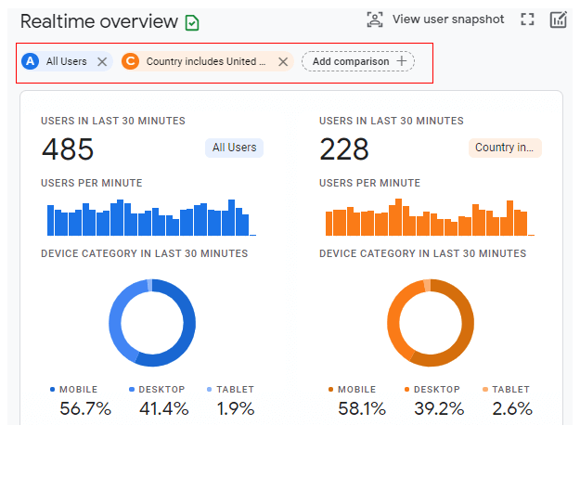Click the All Users label in the card

234,148
